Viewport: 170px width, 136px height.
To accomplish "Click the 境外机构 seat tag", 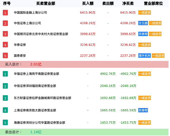I will [x=145, y=56].
